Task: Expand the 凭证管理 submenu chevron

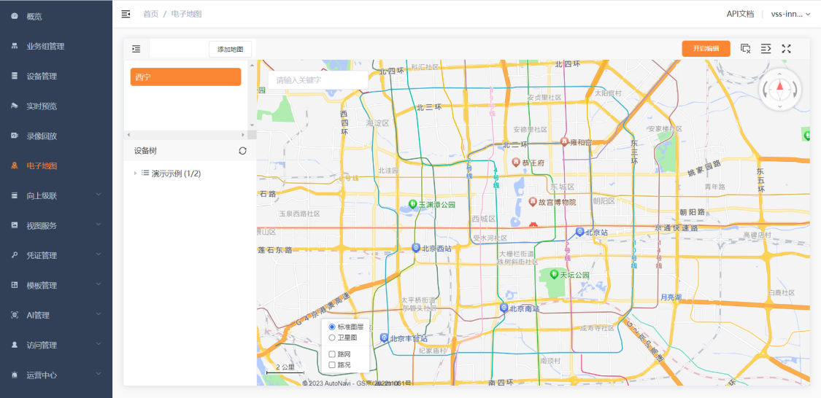Action: click(99, 254)
